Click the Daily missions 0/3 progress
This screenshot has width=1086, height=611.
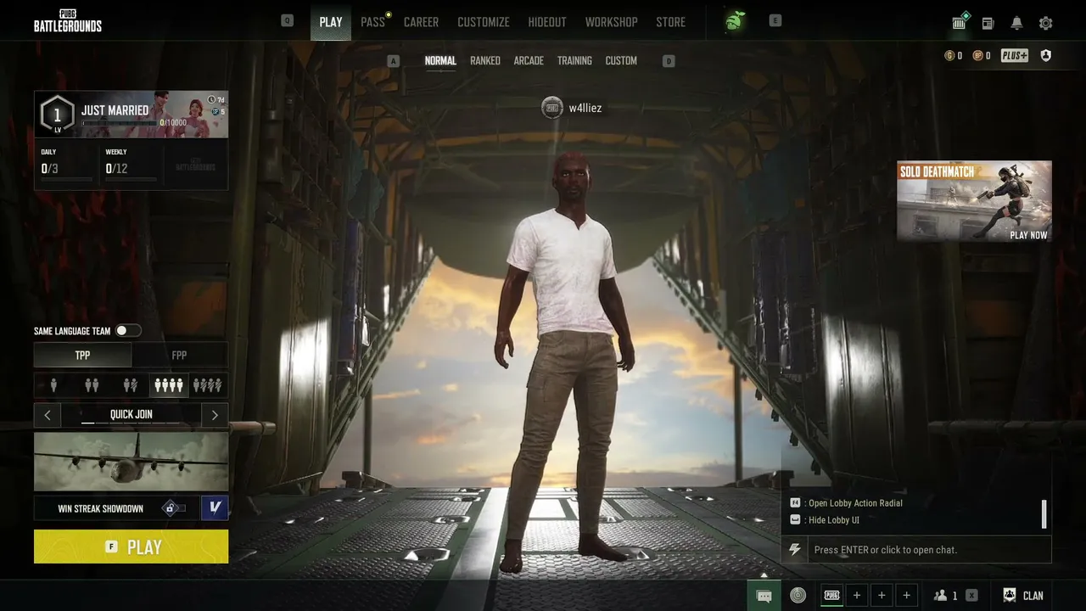pos(66,166)
